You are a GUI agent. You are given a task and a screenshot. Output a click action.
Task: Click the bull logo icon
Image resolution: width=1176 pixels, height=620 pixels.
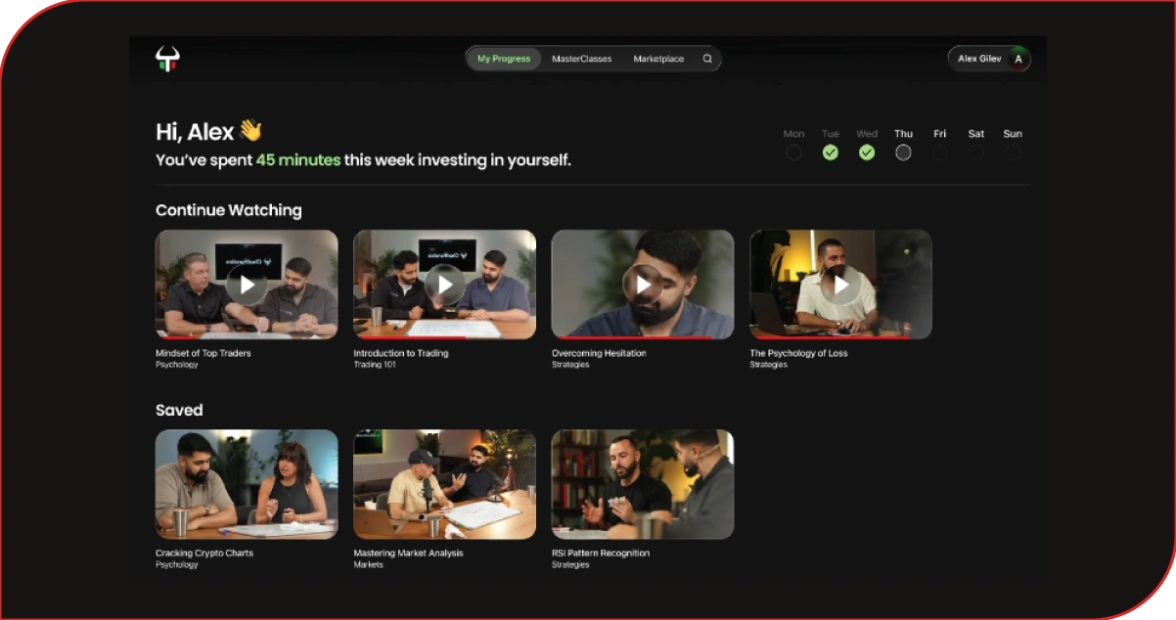(x=167, y=60)
